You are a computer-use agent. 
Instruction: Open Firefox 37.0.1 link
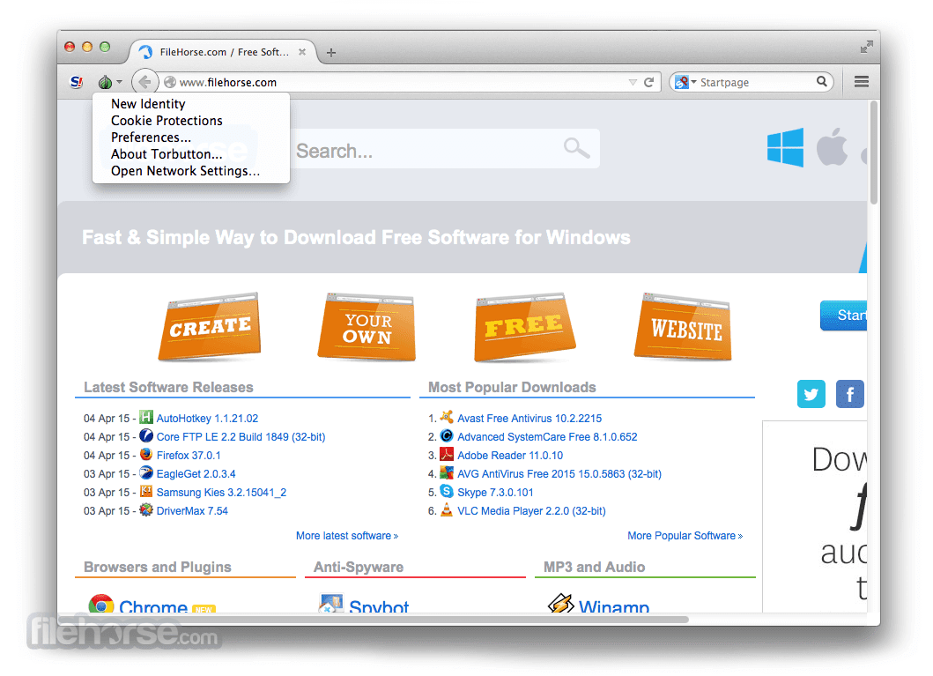point(189,456)
